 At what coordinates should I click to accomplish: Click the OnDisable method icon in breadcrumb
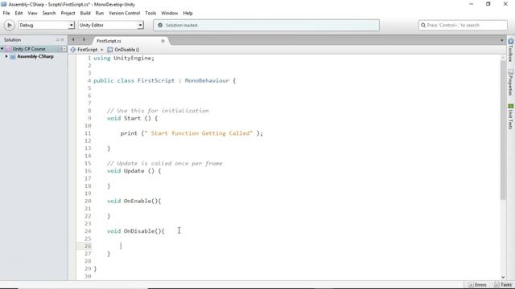tap(110, 50)
